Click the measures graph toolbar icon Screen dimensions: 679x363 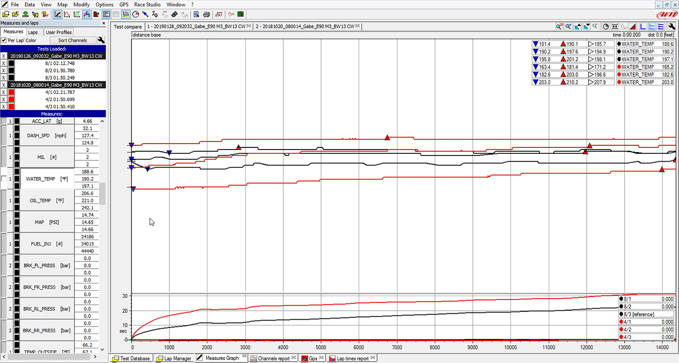57,14
